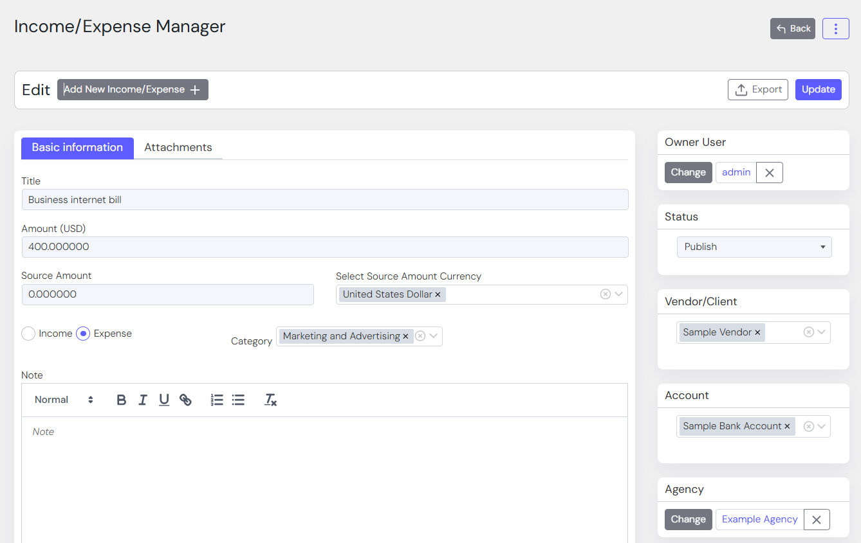This screenshot has height=543, width=861.
Task: Open the three-dot more options menu
Action: (835, 28)
